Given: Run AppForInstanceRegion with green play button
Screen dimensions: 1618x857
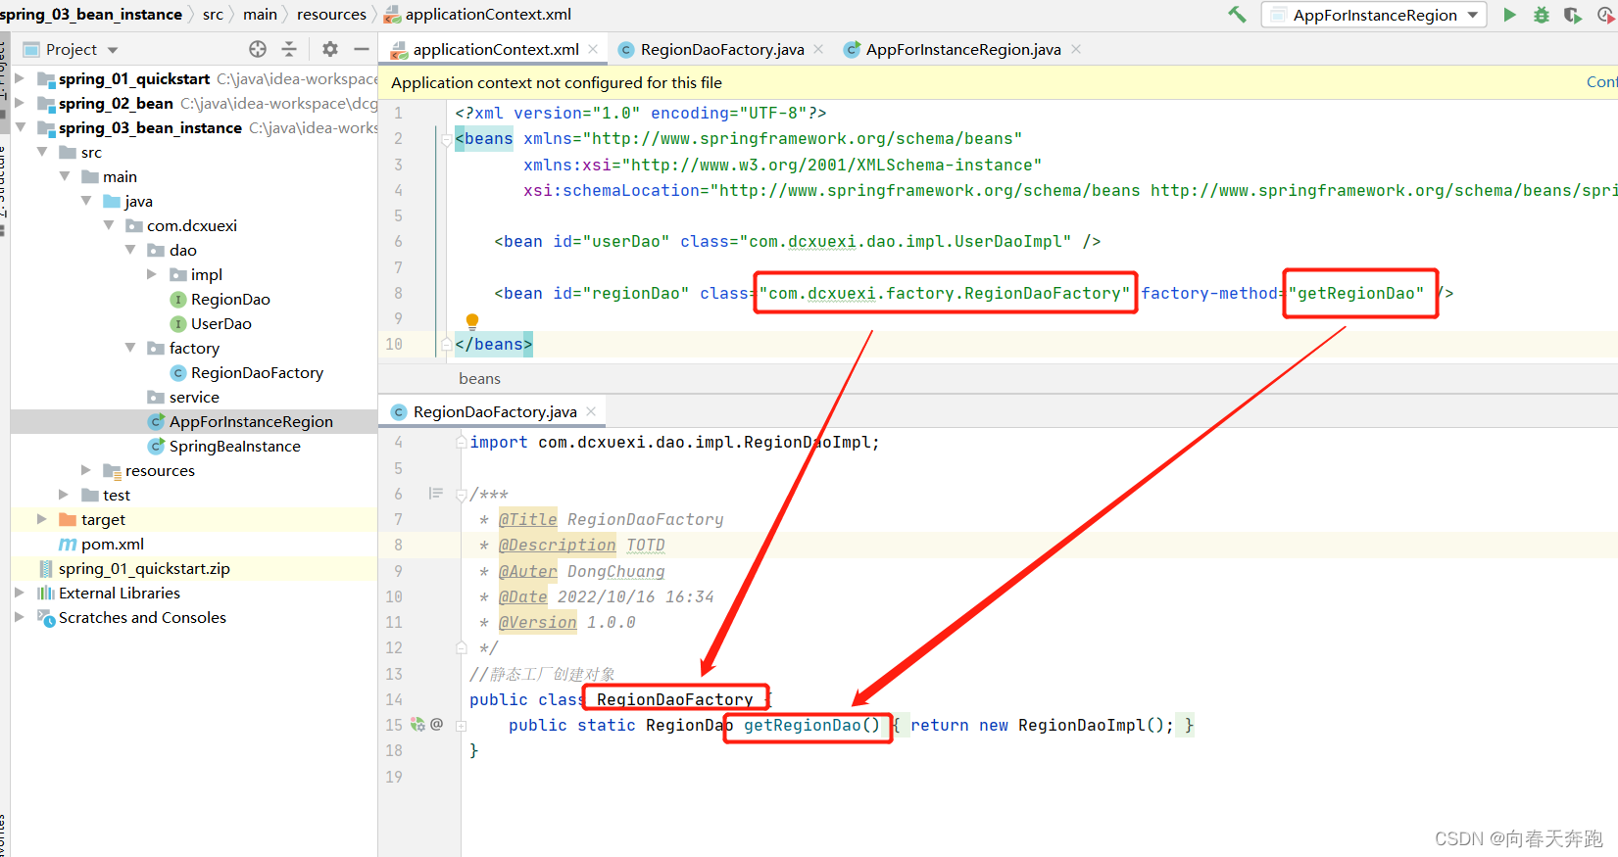Looking at the screenshot, I should coord(1509,15).
